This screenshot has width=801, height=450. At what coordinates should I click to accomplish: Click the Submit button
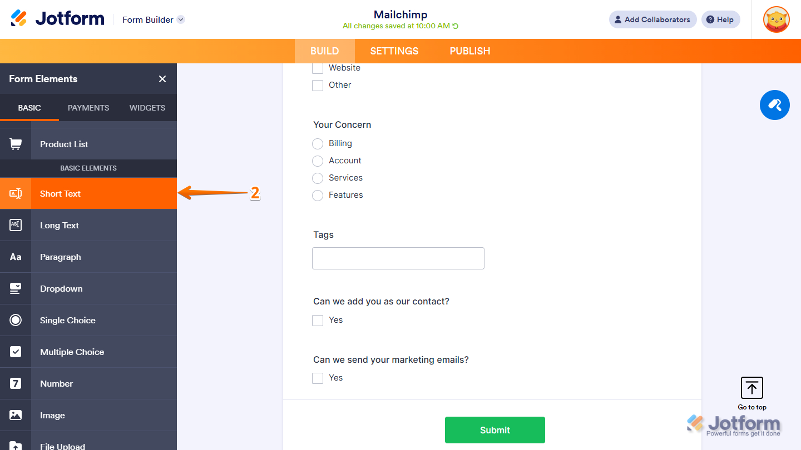495,429
